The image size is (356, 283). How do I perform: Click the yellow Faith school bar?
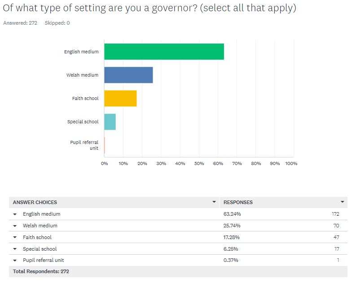tap(120, 98)
